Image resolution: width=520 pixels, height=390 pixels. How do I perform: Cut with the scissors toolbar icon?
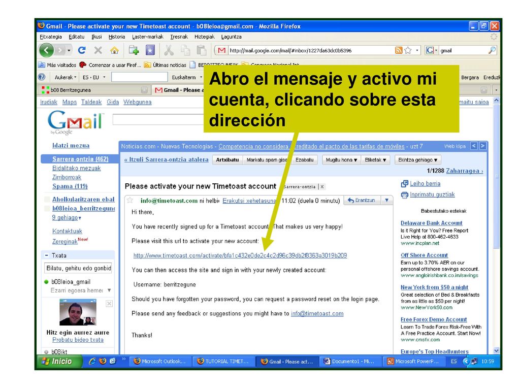click(x=169, y=50)
